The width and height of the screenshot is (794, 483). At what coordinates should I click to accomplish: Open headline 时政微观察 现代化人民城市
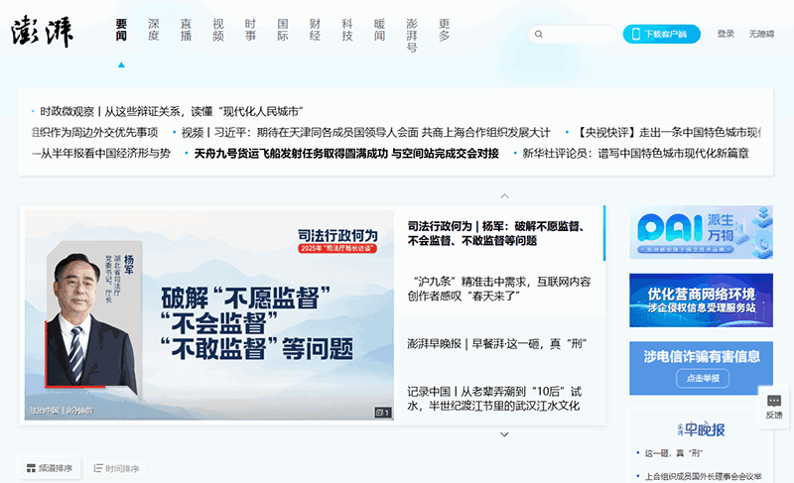172,111
